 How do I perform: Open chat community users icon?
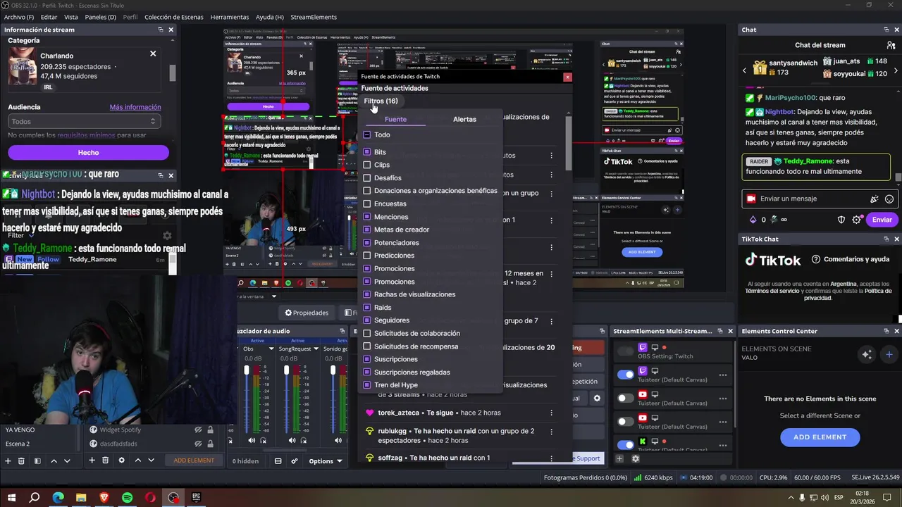(891, 45)
